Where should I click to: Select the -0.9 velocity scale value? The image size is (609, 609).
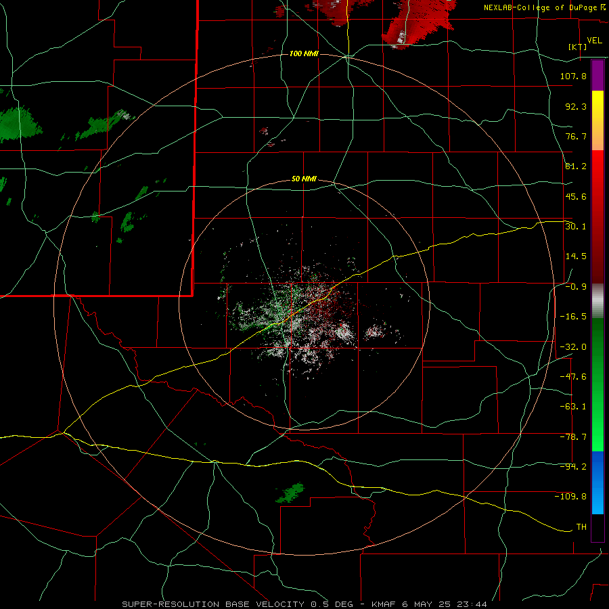click(576, 287)
